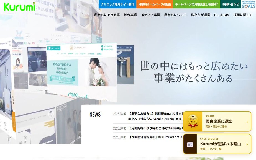Open 私たちについて menu item
Image resolution: width=256 pixels, height=160 pixels.
click(175, 15)
